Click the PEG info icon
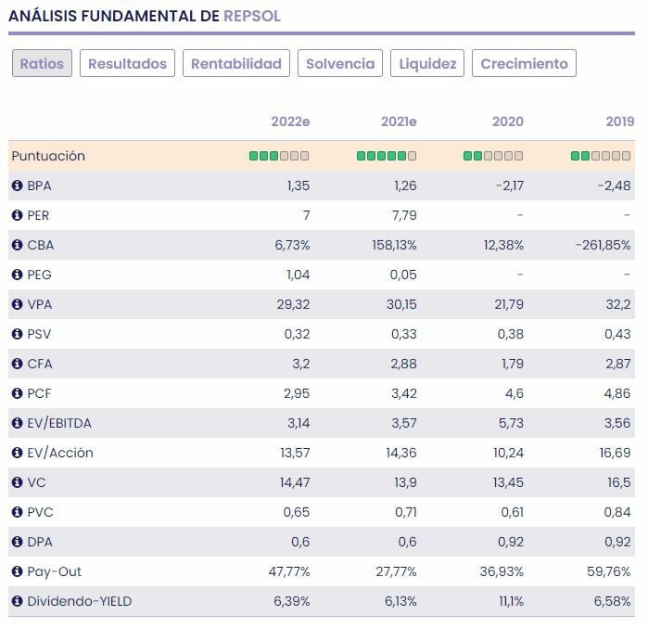The width and height of the screenshot is (648, 628). (17, 275)
